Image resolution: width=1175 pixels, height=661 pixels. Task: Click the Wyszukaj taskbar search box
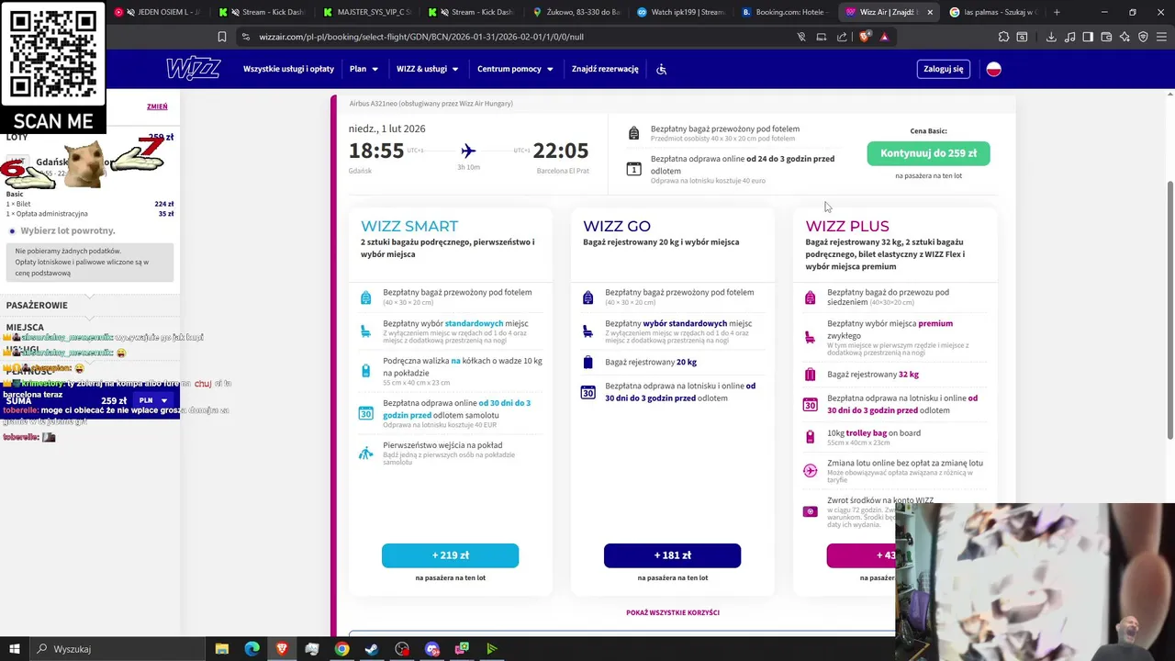119,649
